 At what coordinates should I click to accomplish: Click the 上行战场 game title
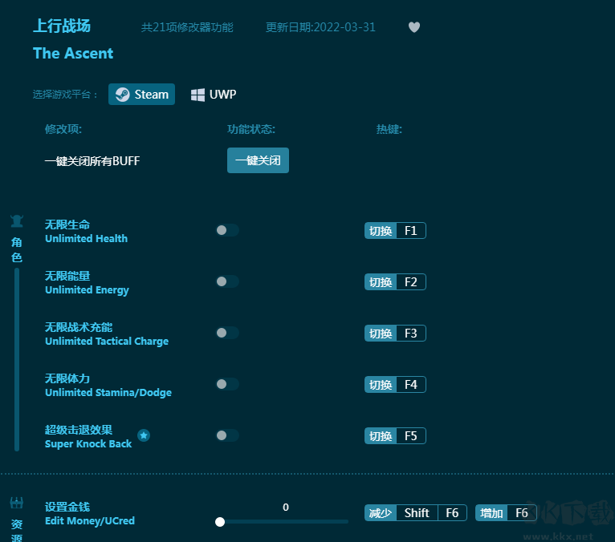62,26
